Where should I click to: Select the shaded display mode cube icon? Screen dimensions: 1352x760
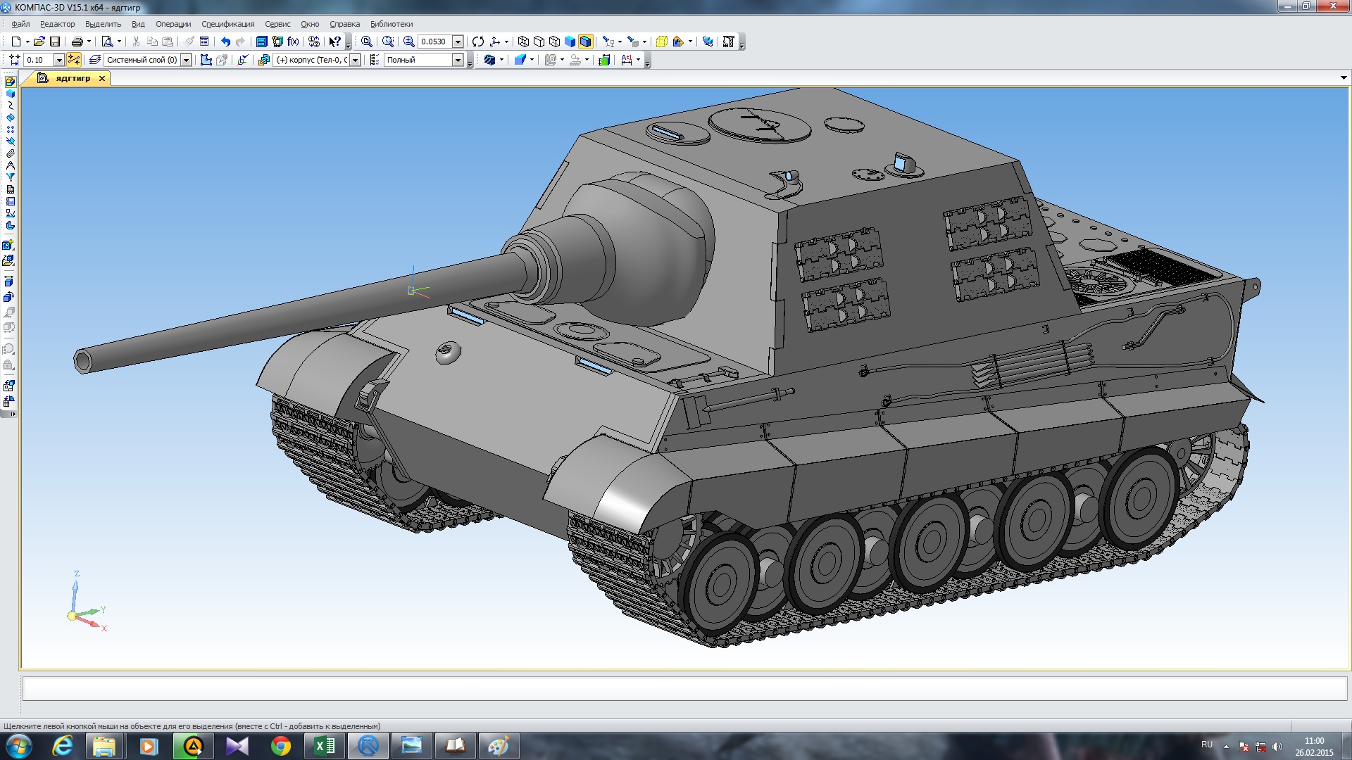tap(570, 41)
